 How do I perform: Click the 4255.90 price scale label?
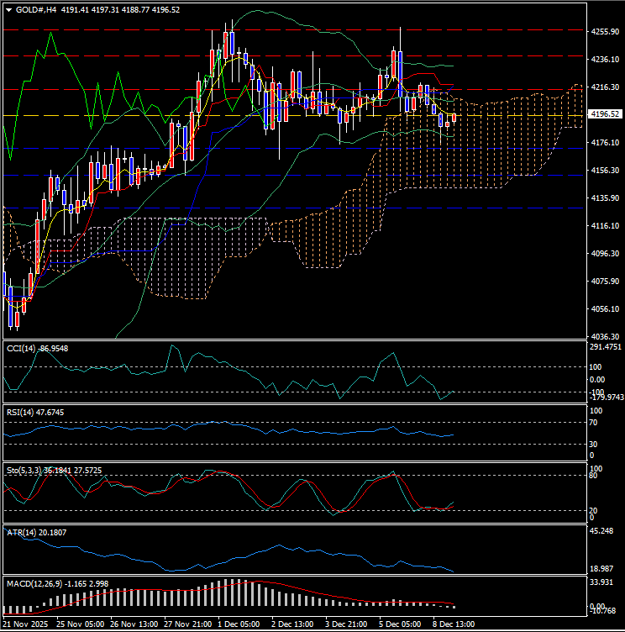point(605,32)
